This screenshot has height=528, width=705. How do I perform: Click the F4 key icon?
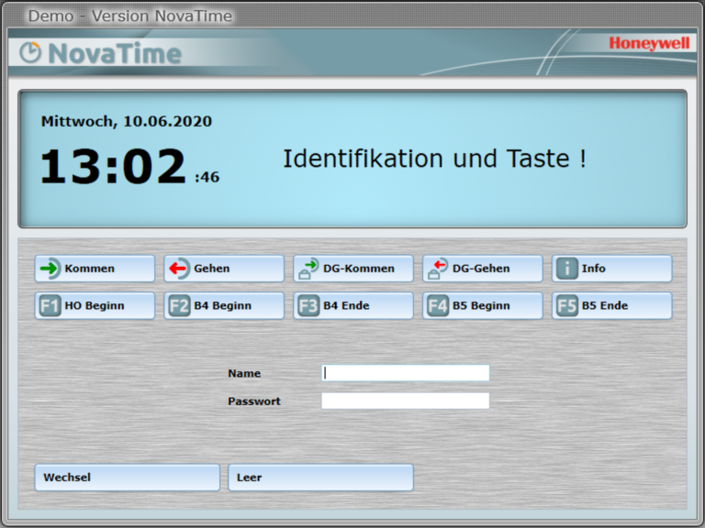438,306
